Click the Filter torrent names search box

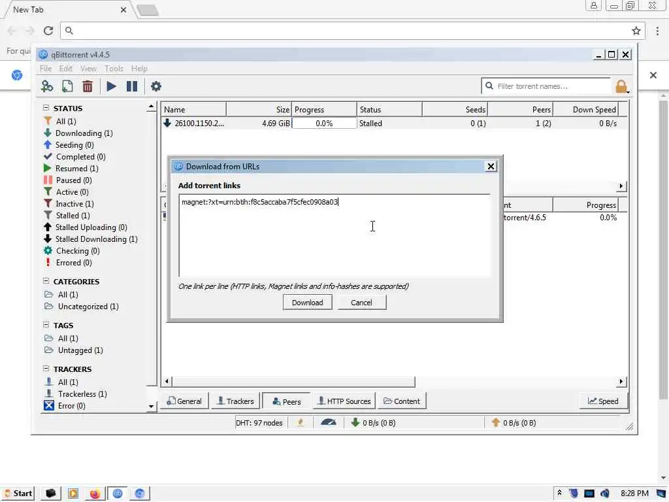pos(547,86)
